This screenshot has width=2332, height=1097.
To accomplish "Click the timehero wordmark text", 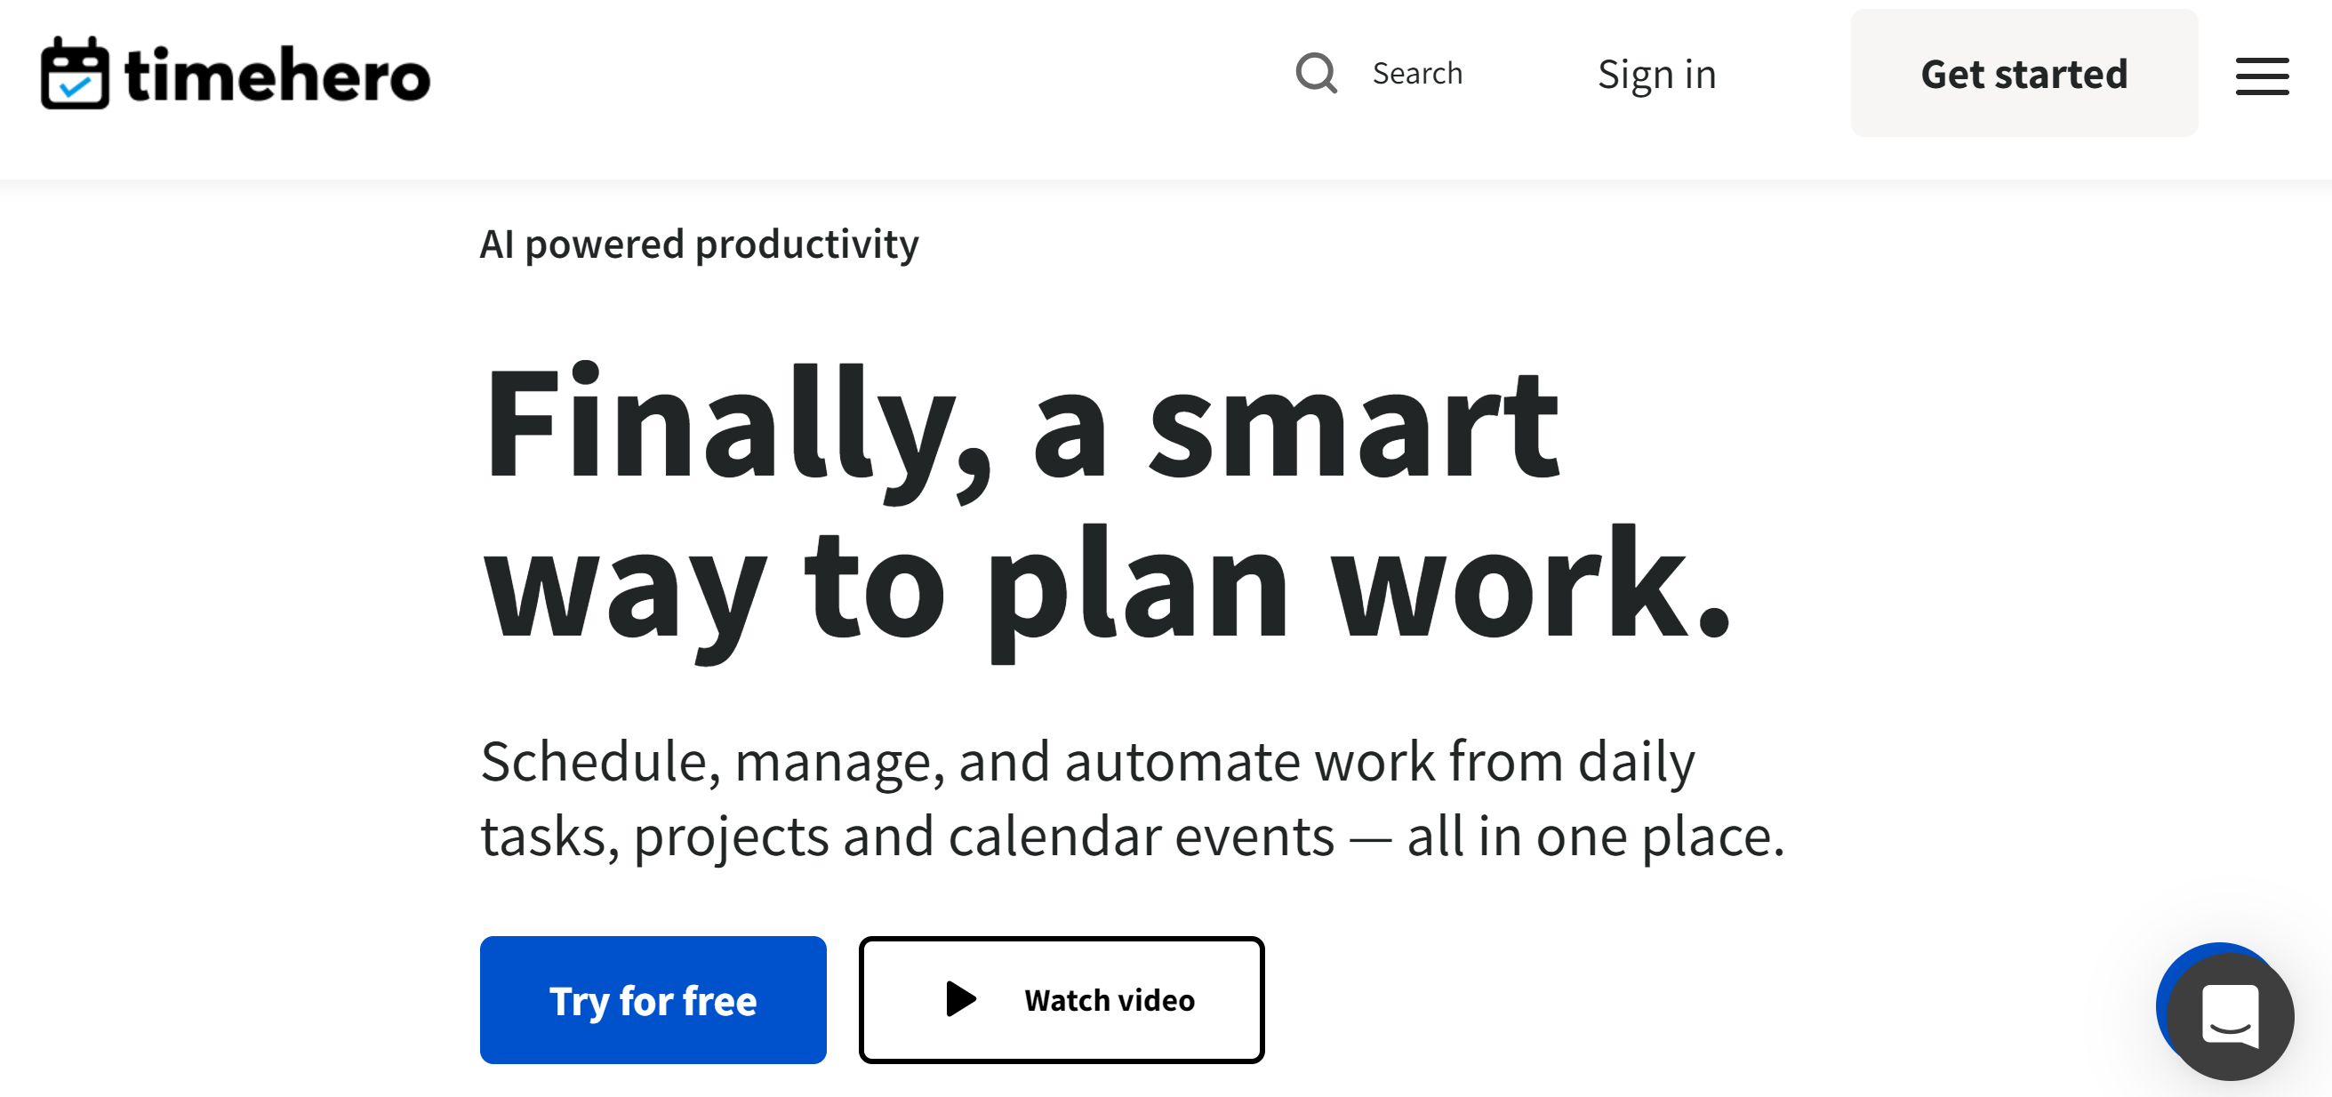I will point(277,76).
